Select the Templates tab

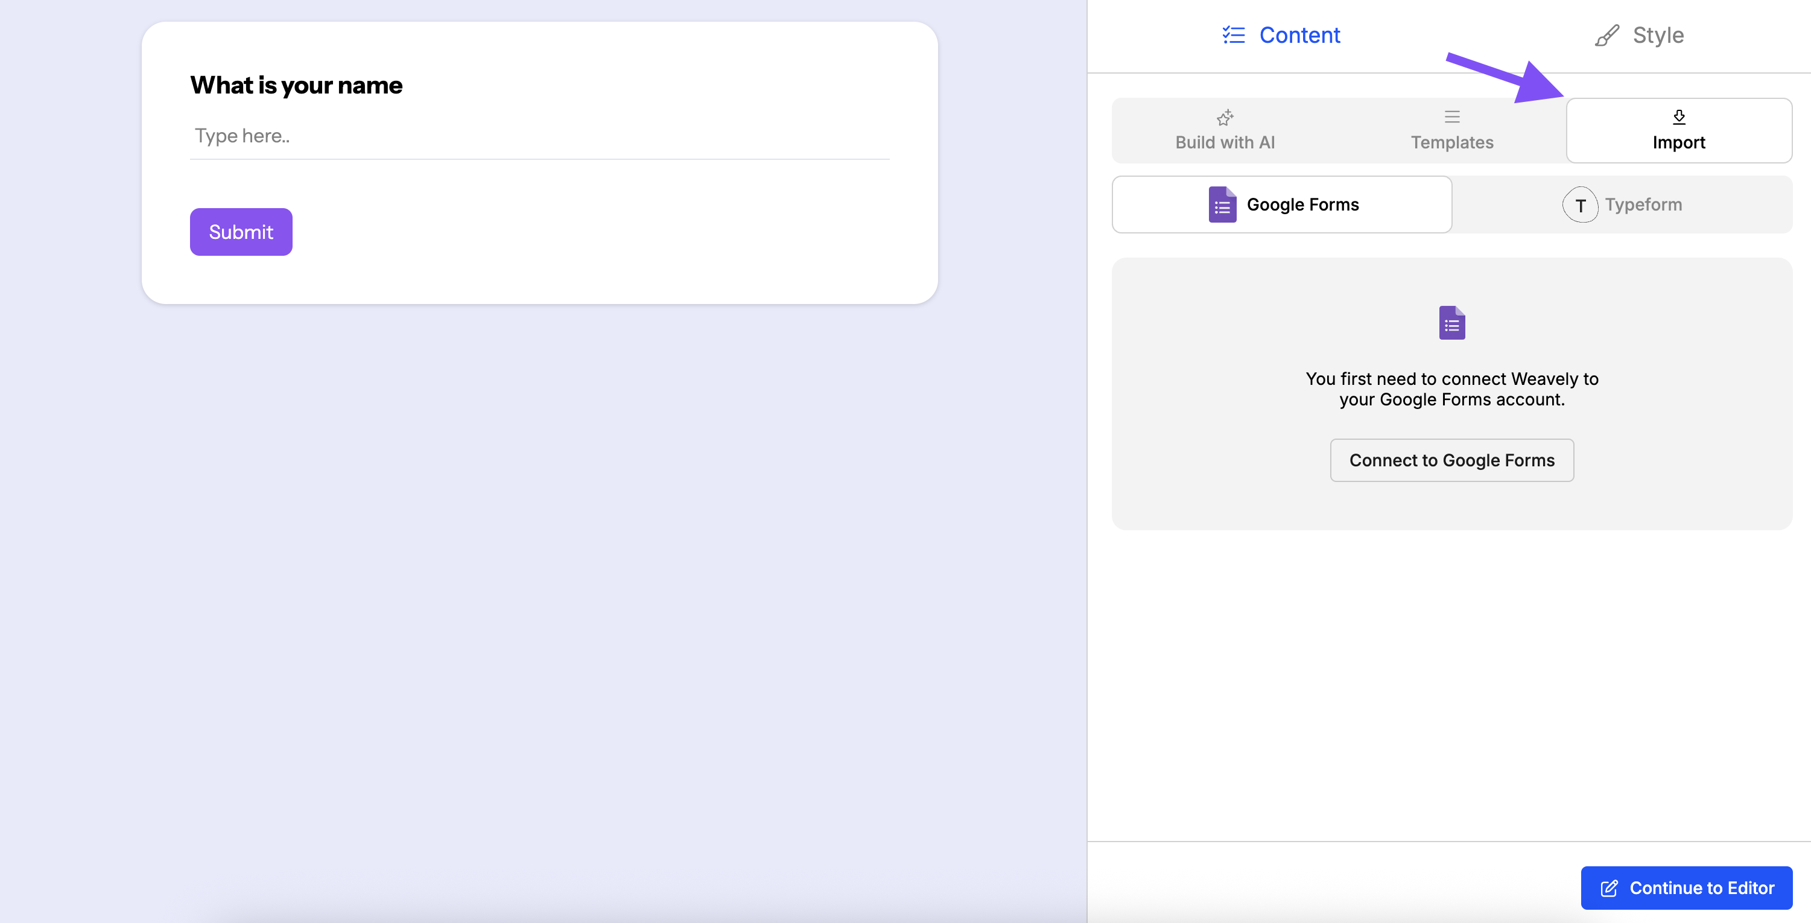pyautogui.click(x=1451, y=131)
